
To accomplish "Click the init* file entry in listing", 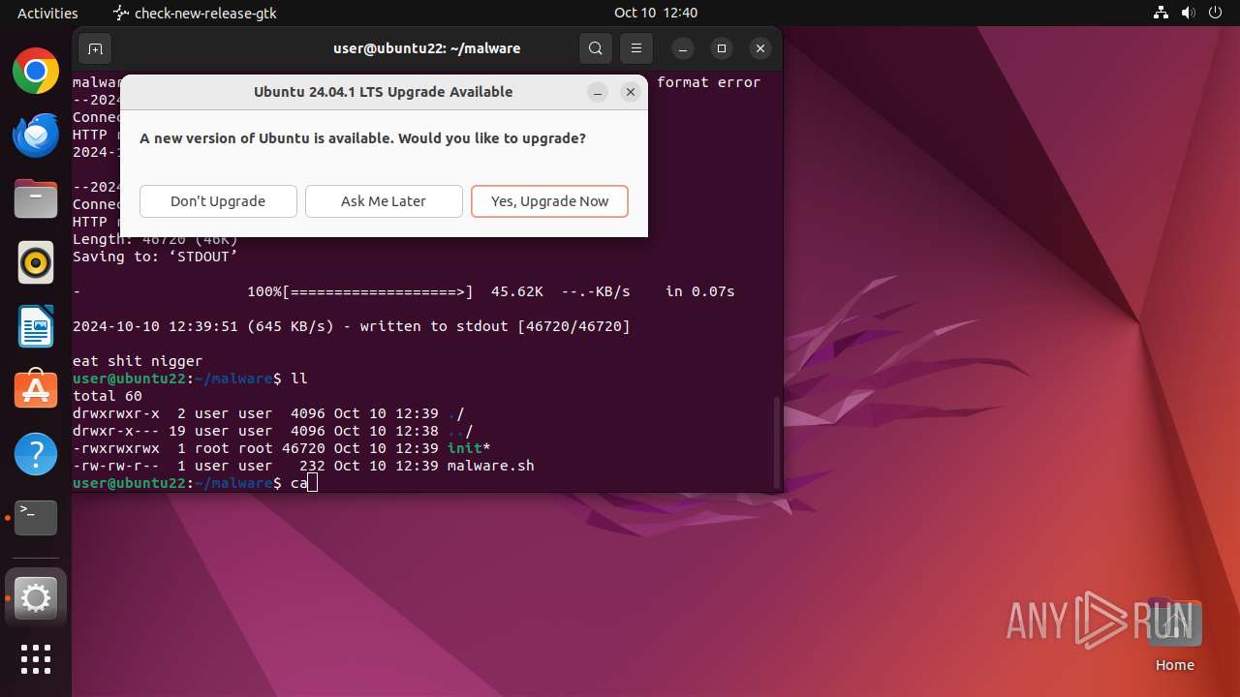I will tap(469, 448).
